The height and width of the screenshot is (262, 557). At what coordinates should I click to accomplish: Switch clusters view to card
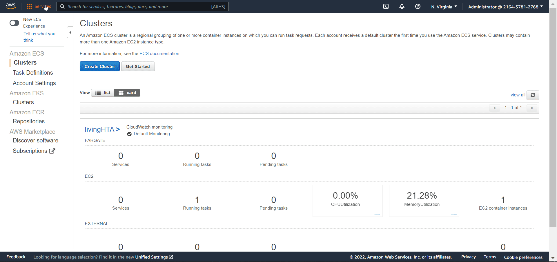click(x=127, y=93)
